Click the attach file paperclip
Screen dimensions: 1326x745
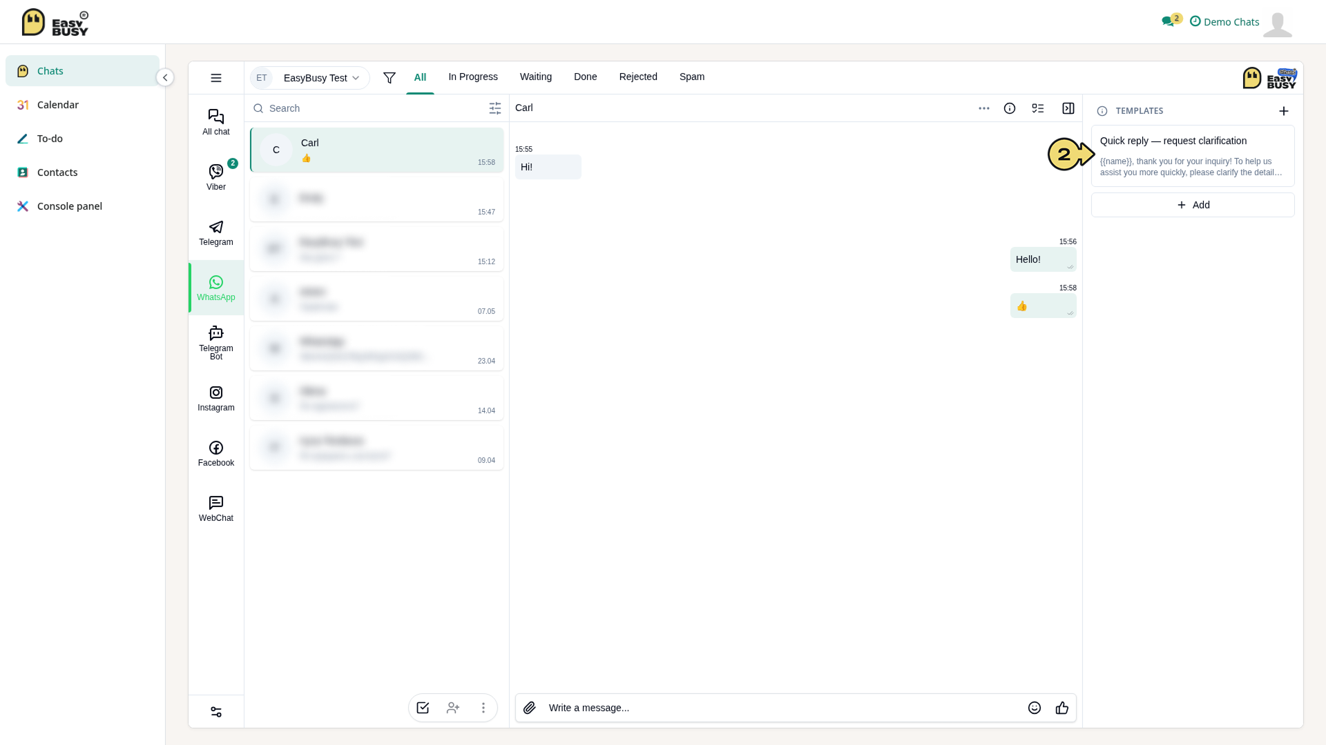tap(530, 708)
